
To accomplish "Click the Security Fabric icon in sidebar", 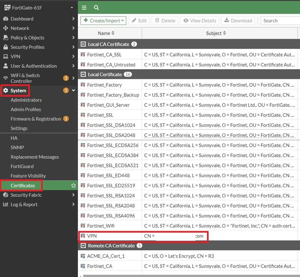I will (6, 195).
